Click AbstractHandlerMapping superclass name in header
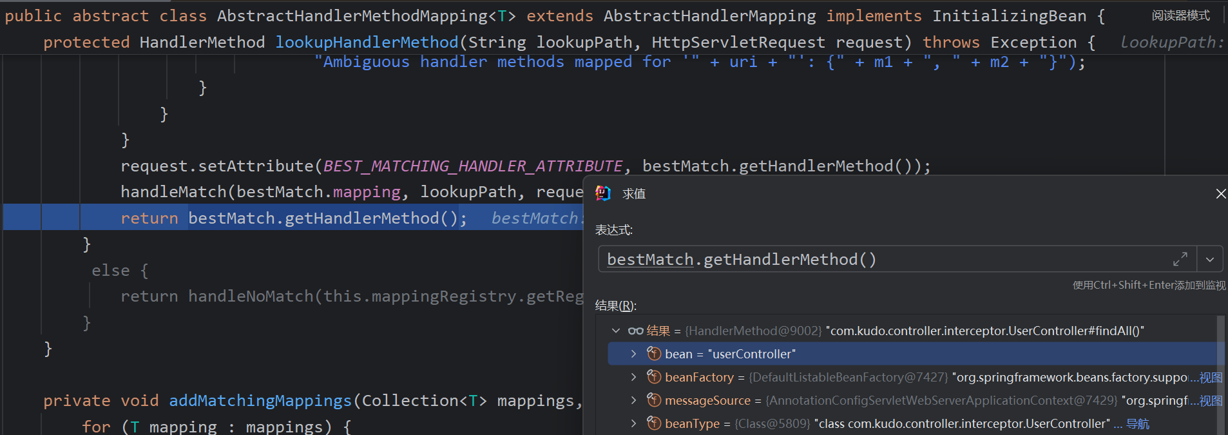This screenshot has width=1228, height=435. (710, 16)
